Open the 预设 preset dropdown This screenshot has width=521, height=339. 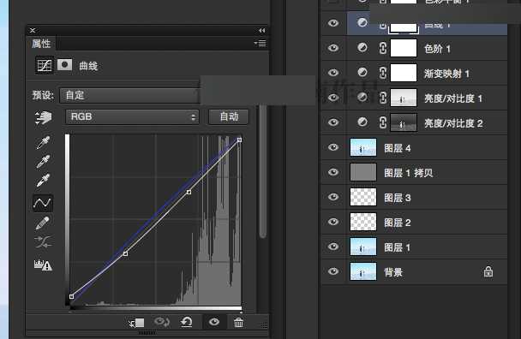click(129, 95)
